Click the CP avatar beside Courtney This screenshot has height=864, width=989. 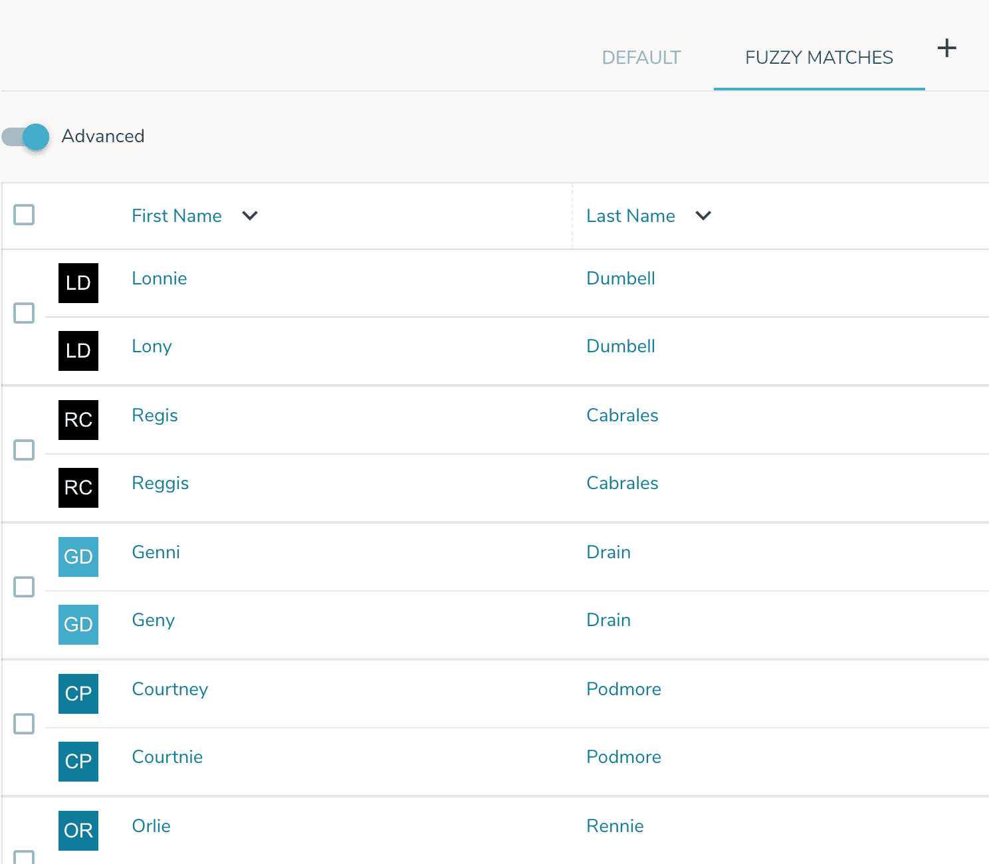(78, 694)
